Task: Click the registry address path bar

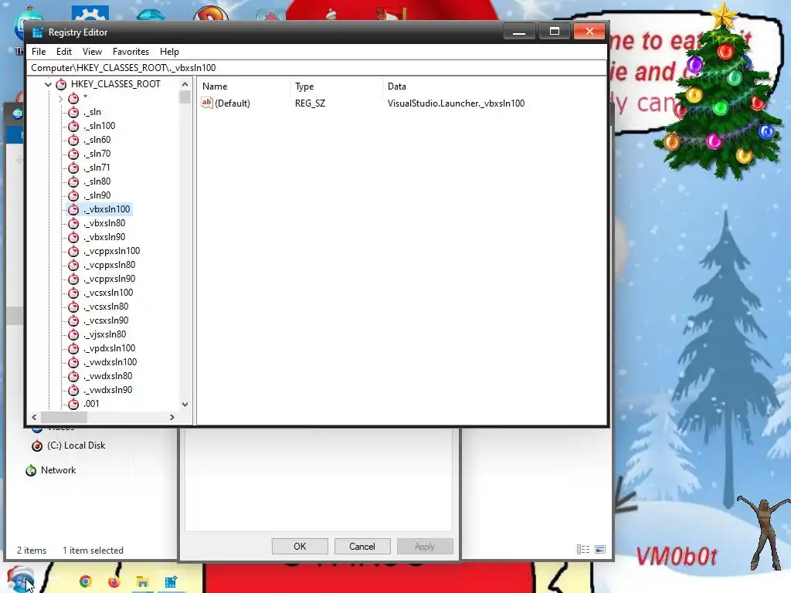Action: 317,68
